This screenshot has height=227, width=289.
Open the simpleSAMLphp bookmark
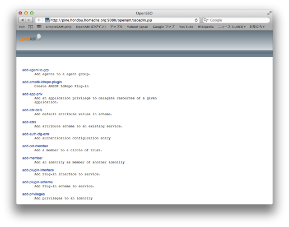58,27
